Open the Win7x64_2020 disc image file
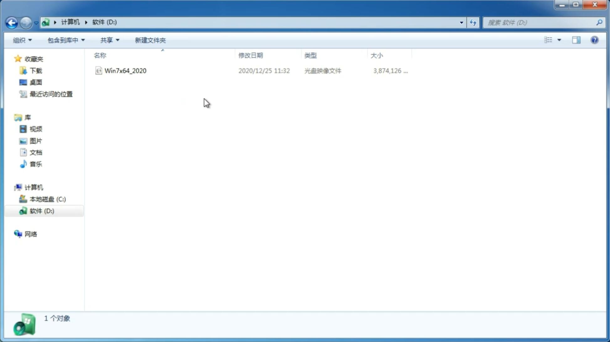Viewport: 610px width, 342px height. pyautogui.click(x=125, y=71)
